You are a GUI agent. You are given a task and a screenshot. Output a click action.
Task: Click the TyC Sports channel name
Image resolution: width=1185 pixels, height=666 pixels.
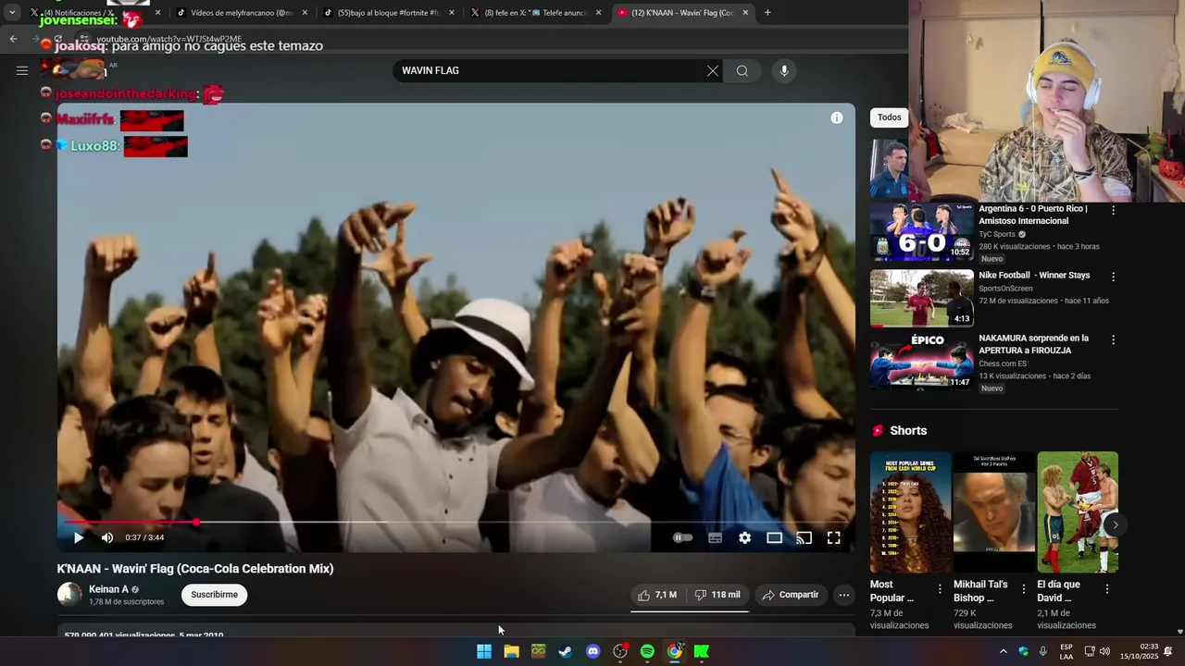(x=996, y=235)
